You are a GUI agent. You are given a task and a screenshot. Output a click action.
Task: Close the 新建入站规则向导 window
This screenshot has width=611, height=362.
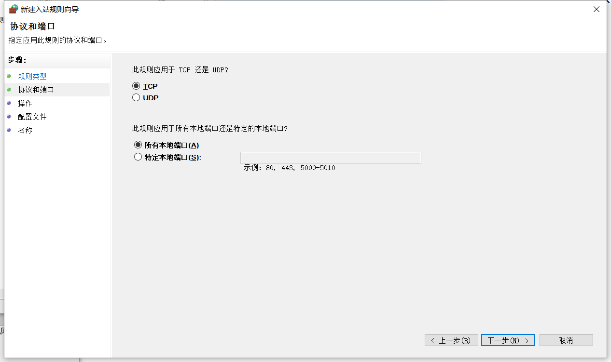[596, 9]
